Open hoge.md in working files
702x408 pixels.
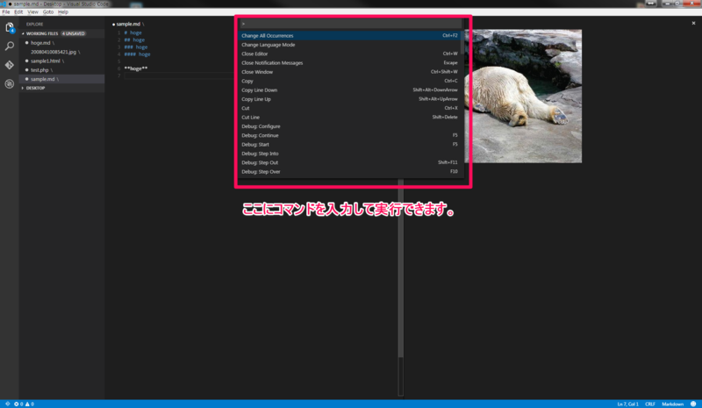point(61,43)
